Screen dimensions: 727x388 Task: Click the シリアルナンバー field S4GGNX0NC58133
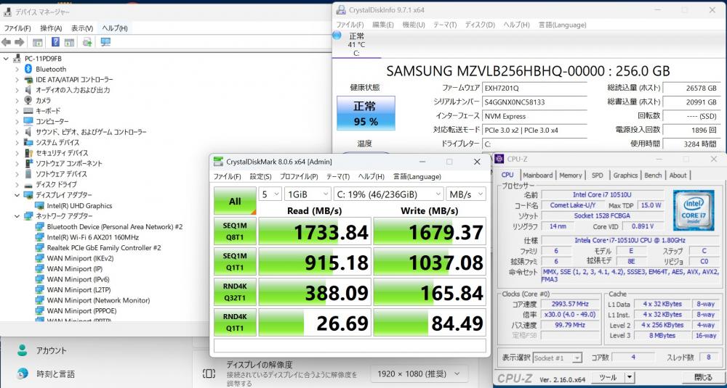(x=534, y=102)
